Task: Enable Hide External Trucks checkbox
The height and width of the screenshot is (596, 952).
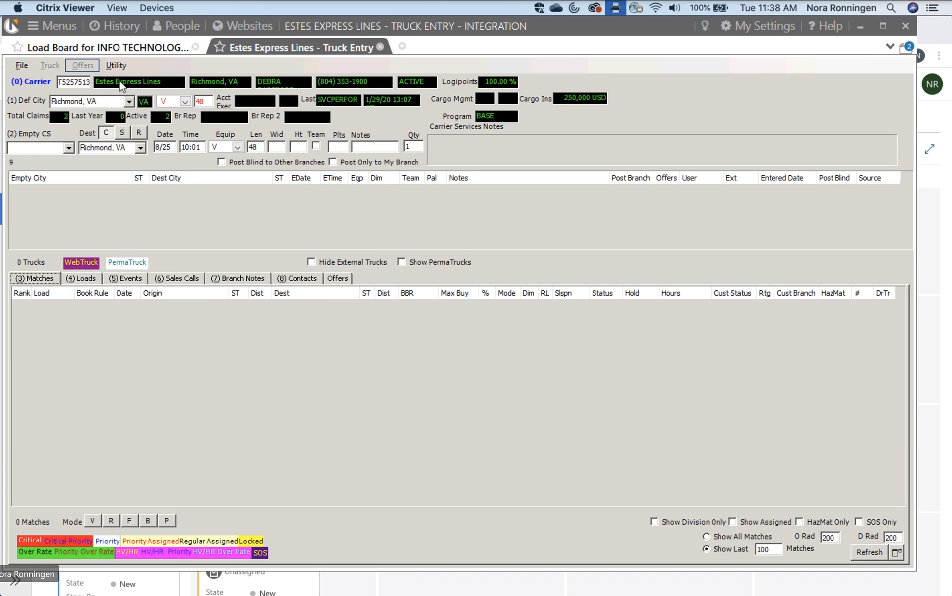Action: coord(311,262)
